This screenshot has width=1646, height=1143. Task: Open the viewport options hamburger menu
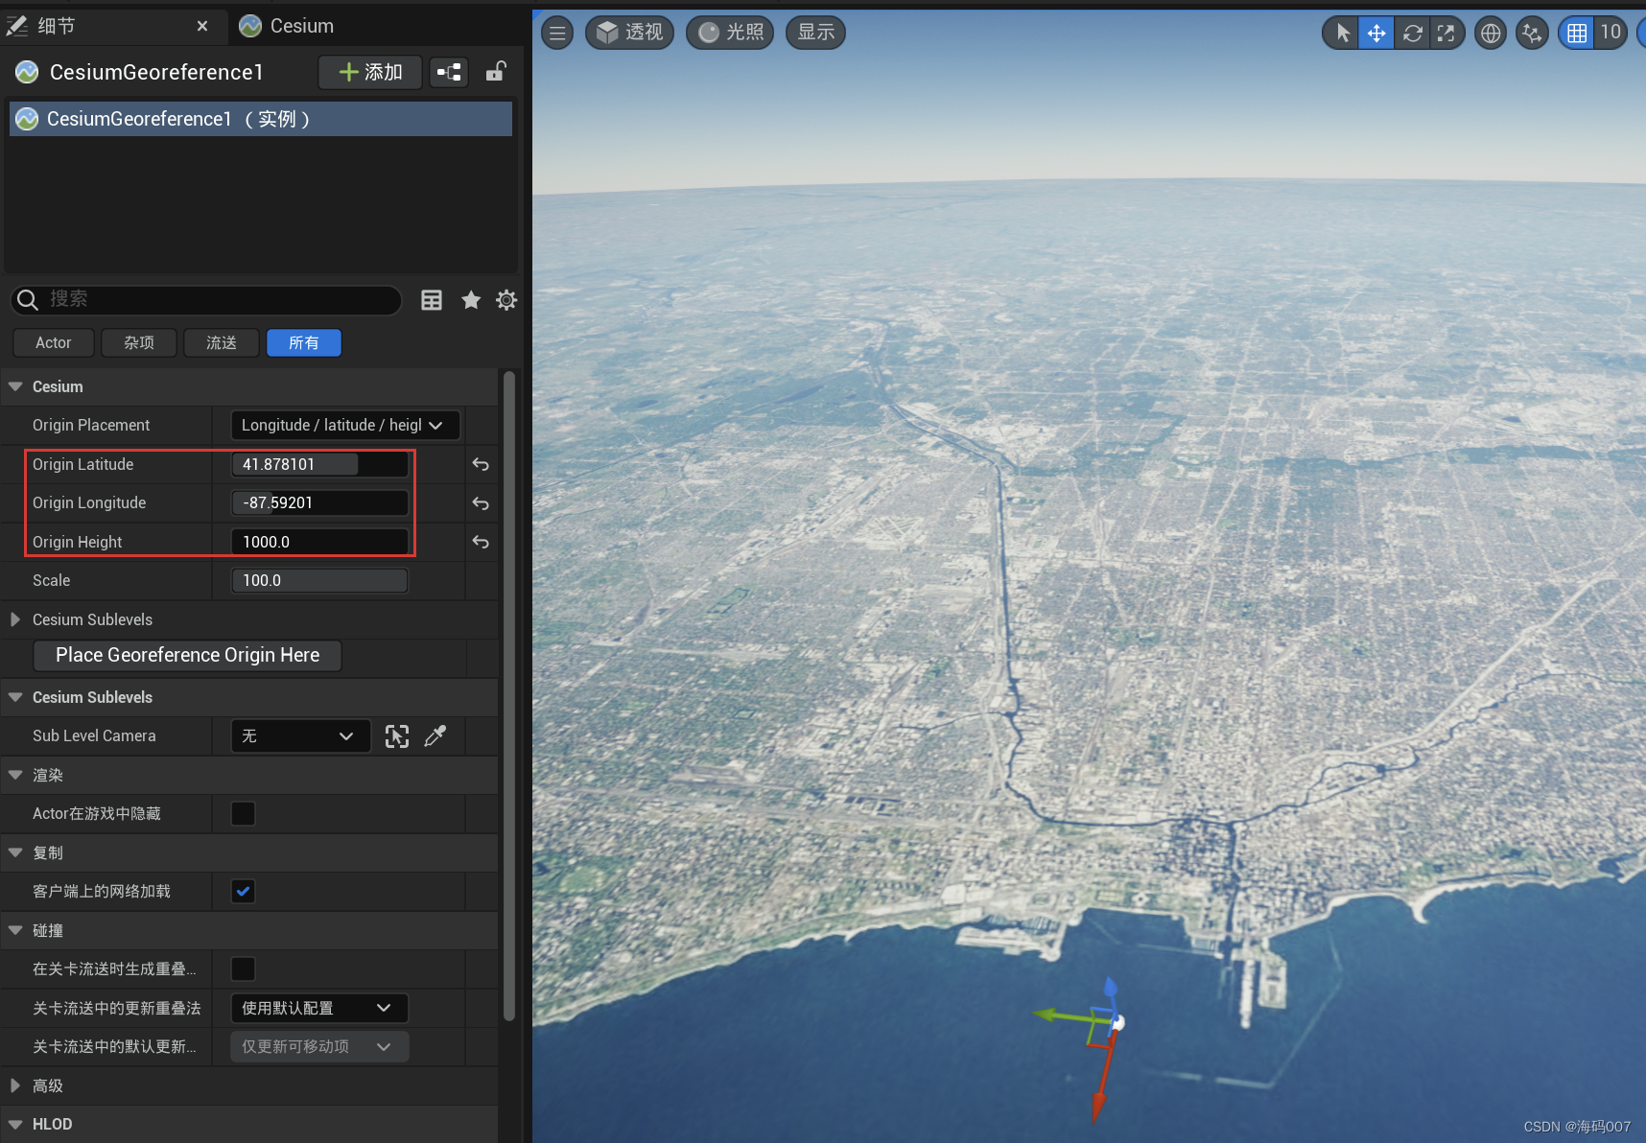pyautogui.click(x=557, y=33)
